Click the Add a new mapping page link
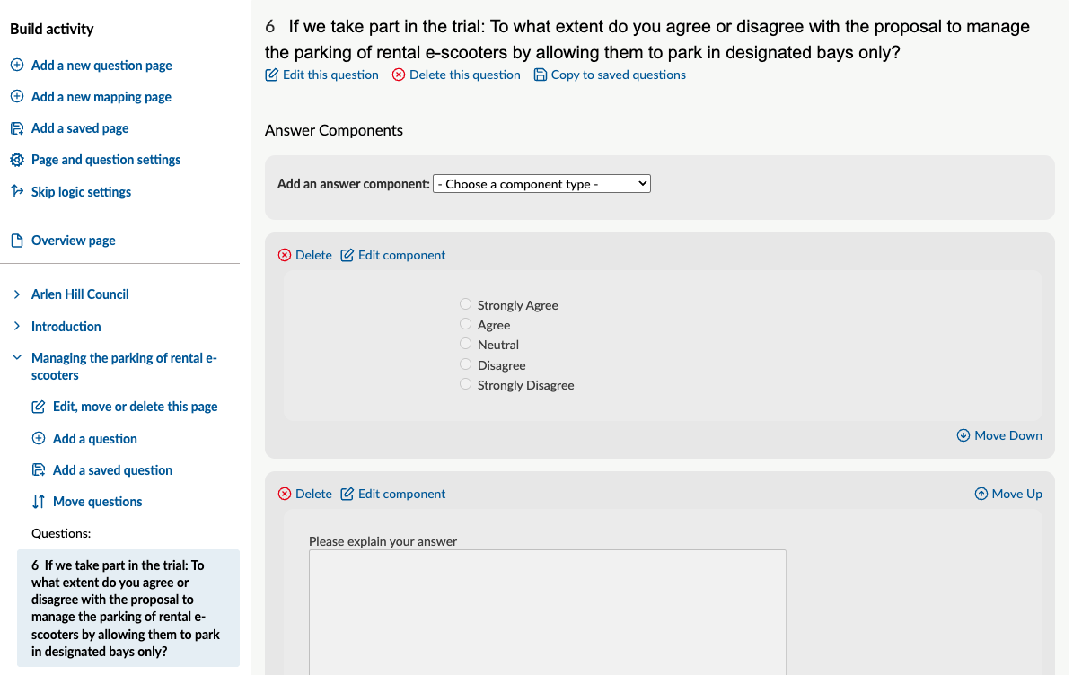This screenshot has width=1073, height=675. coord(101,96)
